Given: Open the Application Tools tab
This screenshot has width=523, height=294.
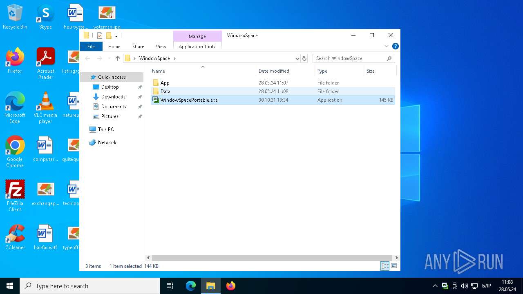Looking at the screenshot, I should click(x=197, y=47).
